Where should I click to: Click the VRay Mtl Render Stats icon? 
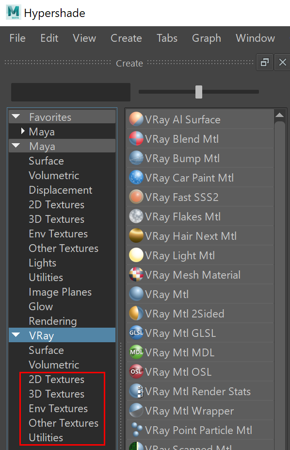(x=136, y=391)
